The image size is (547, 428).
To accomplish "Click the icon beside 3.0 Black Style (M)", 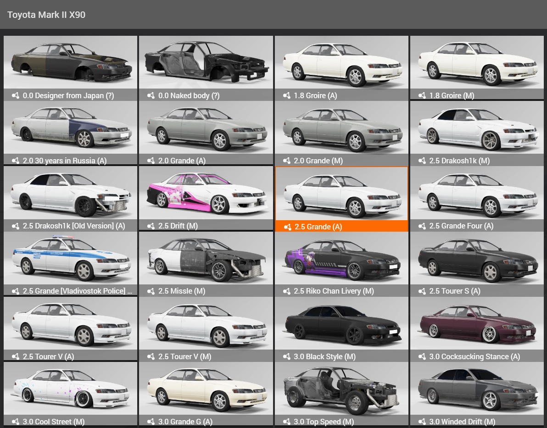I will [286, 357].
